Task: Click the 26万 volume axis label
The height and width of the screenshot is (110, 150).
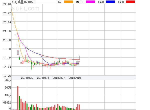Action: [x=8, y=80]
